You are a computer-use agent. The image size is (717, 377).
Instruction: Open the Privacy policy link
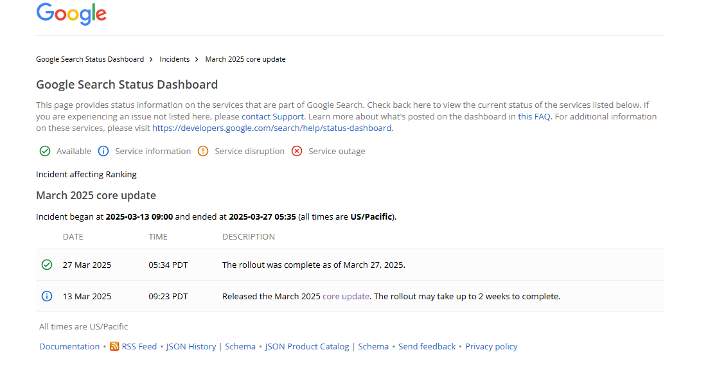tap(491, 347)
